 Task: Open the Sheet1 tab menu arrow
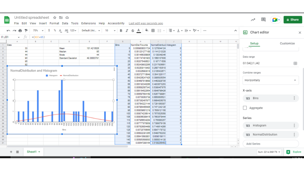coord(39,152)
